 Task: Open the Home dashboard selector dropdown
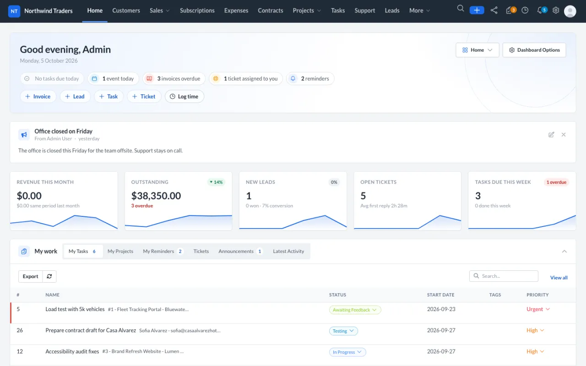tap(477, 50)
